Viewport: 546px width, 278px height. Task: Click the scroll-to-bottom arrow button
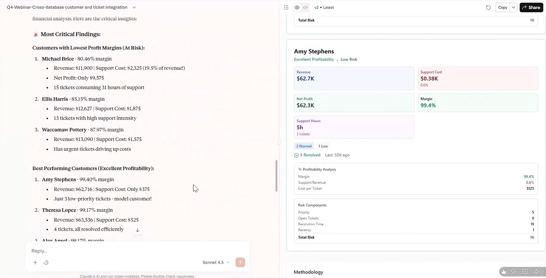point(138,230)
